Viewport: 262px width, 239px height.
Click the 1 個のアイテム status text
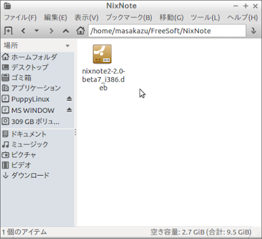tap(24, 232)
